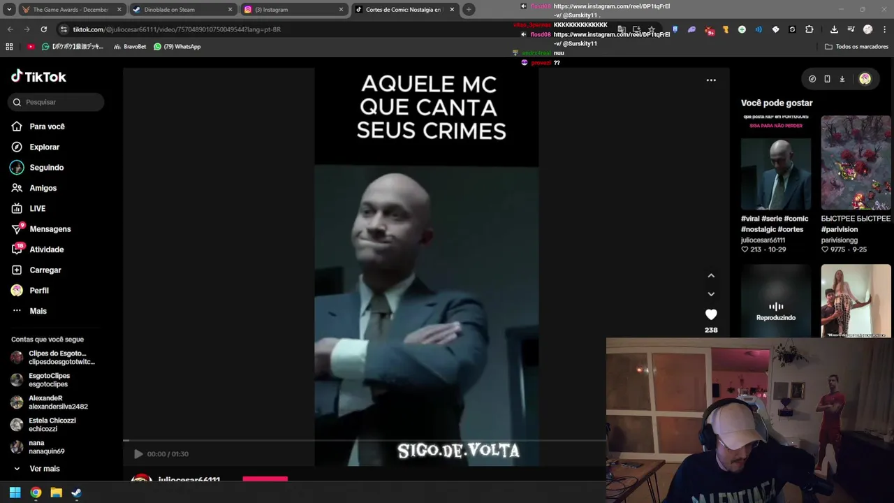The height and width of the screenshot is (503, 894).
Task: Open BravoBet bookmark
Action: click(130, 47)
